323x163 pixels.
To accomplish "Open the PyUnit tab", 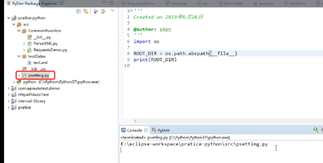I will [x=161, y=130].
